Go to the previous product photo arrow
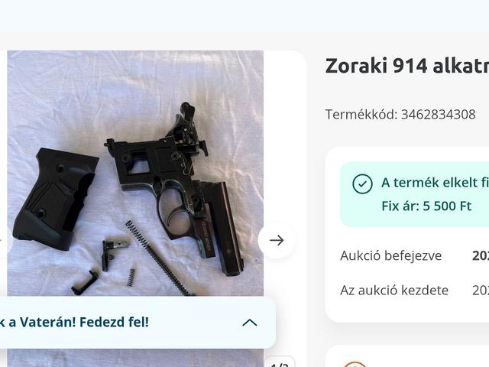489x367 pixels. coord(2,240)
